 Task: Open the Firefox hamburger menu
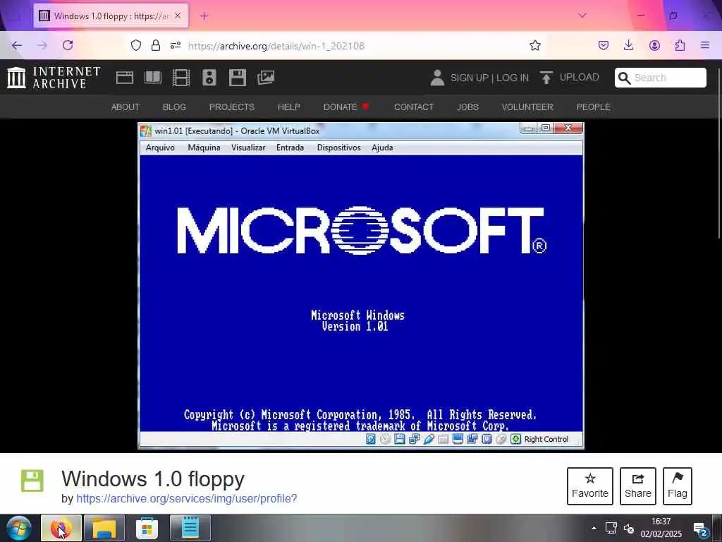pos(705,45)
